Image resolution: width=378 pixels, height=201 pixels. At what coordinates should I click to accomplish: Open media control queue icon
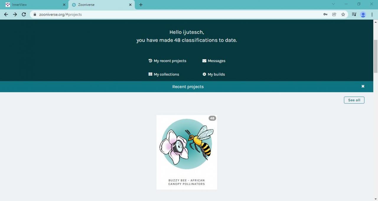pos(354,14)
